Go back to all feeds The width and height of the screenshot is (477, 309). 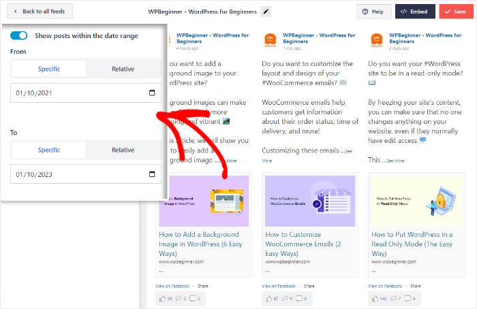(x=38, y=12)
